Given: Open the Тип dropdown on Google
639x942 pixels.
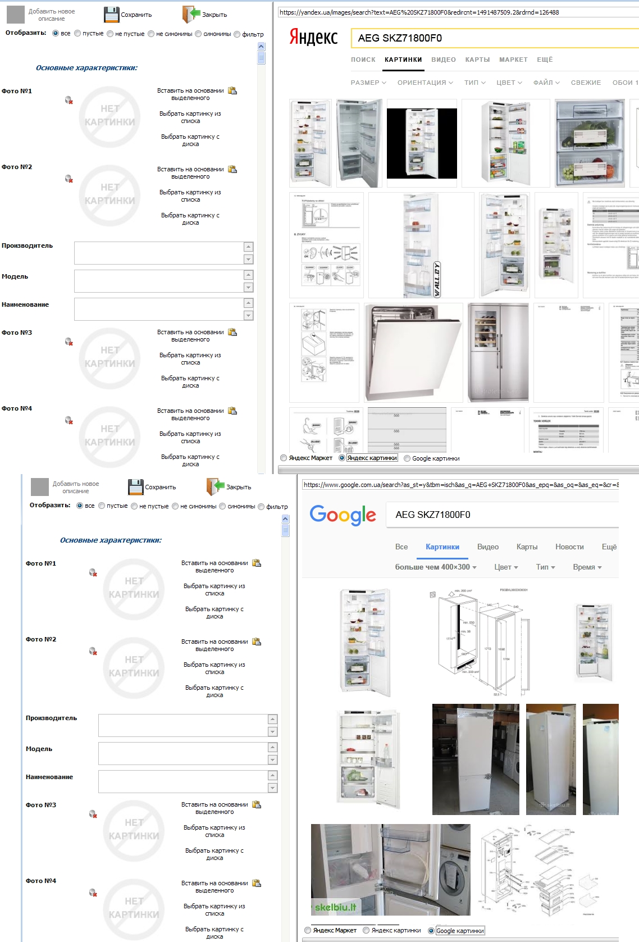Looking at the screenshot, I should (x=545, y=567).
